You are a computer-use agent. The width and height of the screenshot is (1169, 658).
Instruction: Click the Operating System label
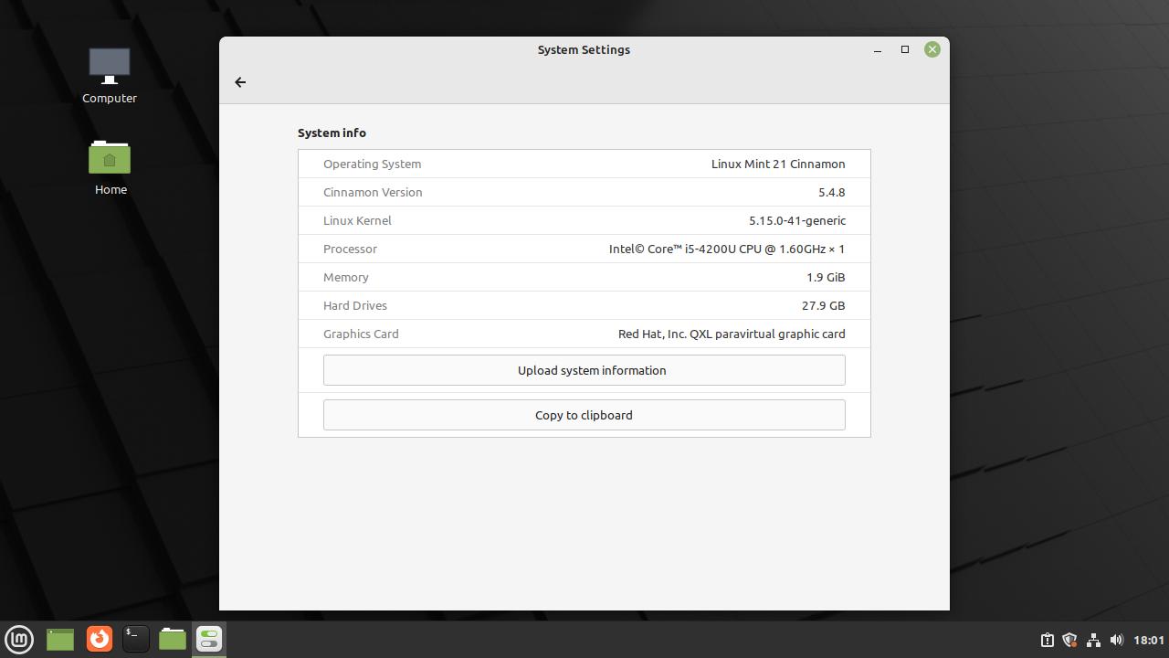point(372,164)
